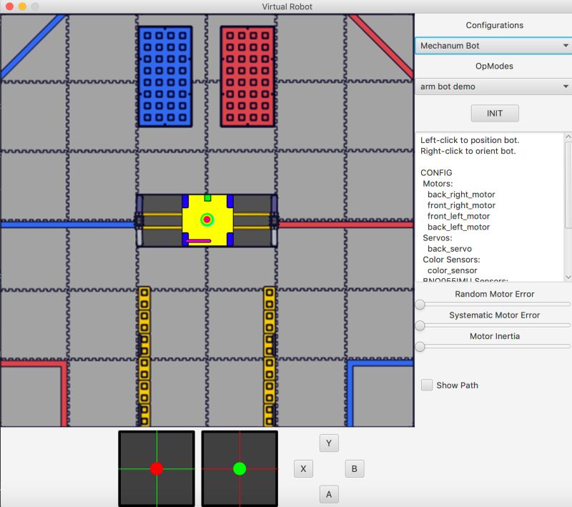The height and width of the screenshot is (507, 572).
Task: Click the Systematic Motor Error slider handle
Action: pyautogui.click(x=420, y=325)
